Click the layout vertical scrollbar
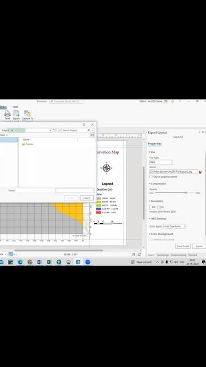Viewport: 206px width, 367px height. click(x=144, y=193)
